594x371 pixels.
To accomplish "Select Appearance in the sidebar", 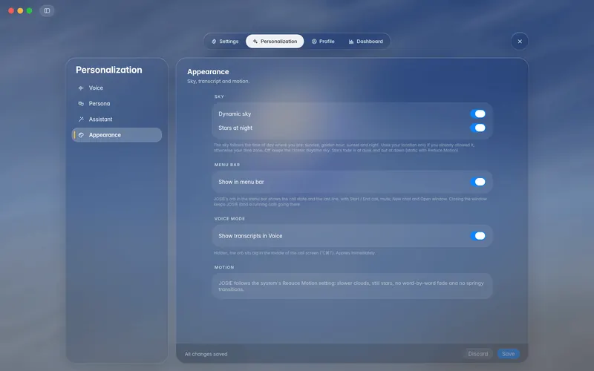I will [117, 135].
